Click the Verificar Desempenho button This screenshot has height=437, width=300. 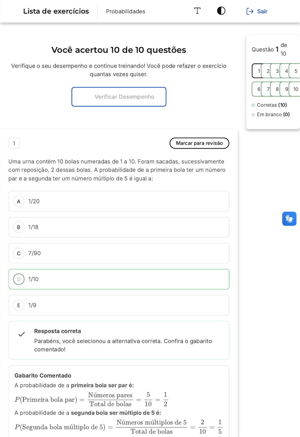[119, 97]
